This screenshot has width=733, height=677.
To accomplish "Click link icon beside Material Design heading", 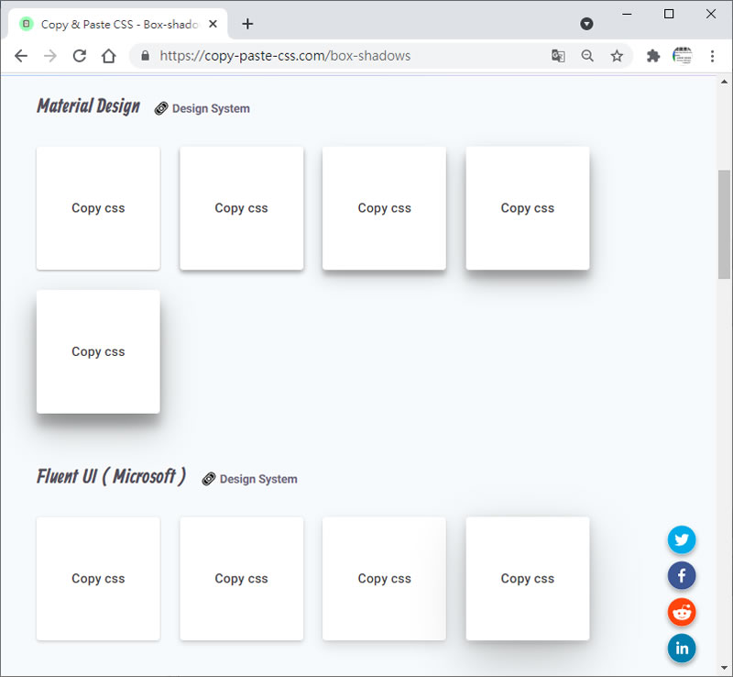I will 161,108.
